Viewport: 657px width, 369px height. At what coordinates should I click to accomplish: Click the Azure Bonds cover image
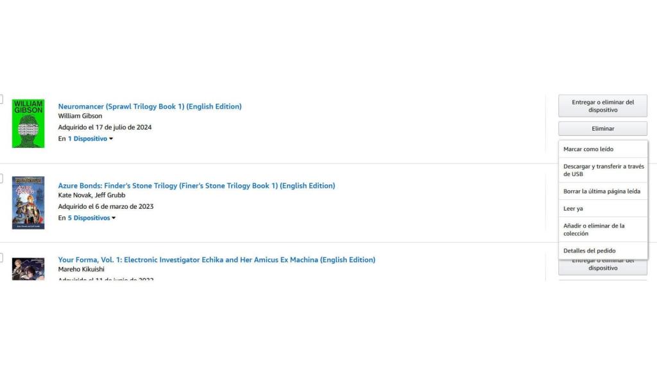pyautogui.click(x=28, y=202)
